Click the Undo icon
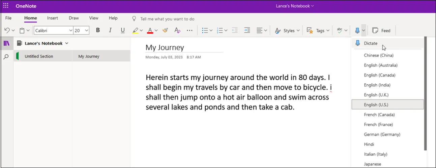 (7, 31)
